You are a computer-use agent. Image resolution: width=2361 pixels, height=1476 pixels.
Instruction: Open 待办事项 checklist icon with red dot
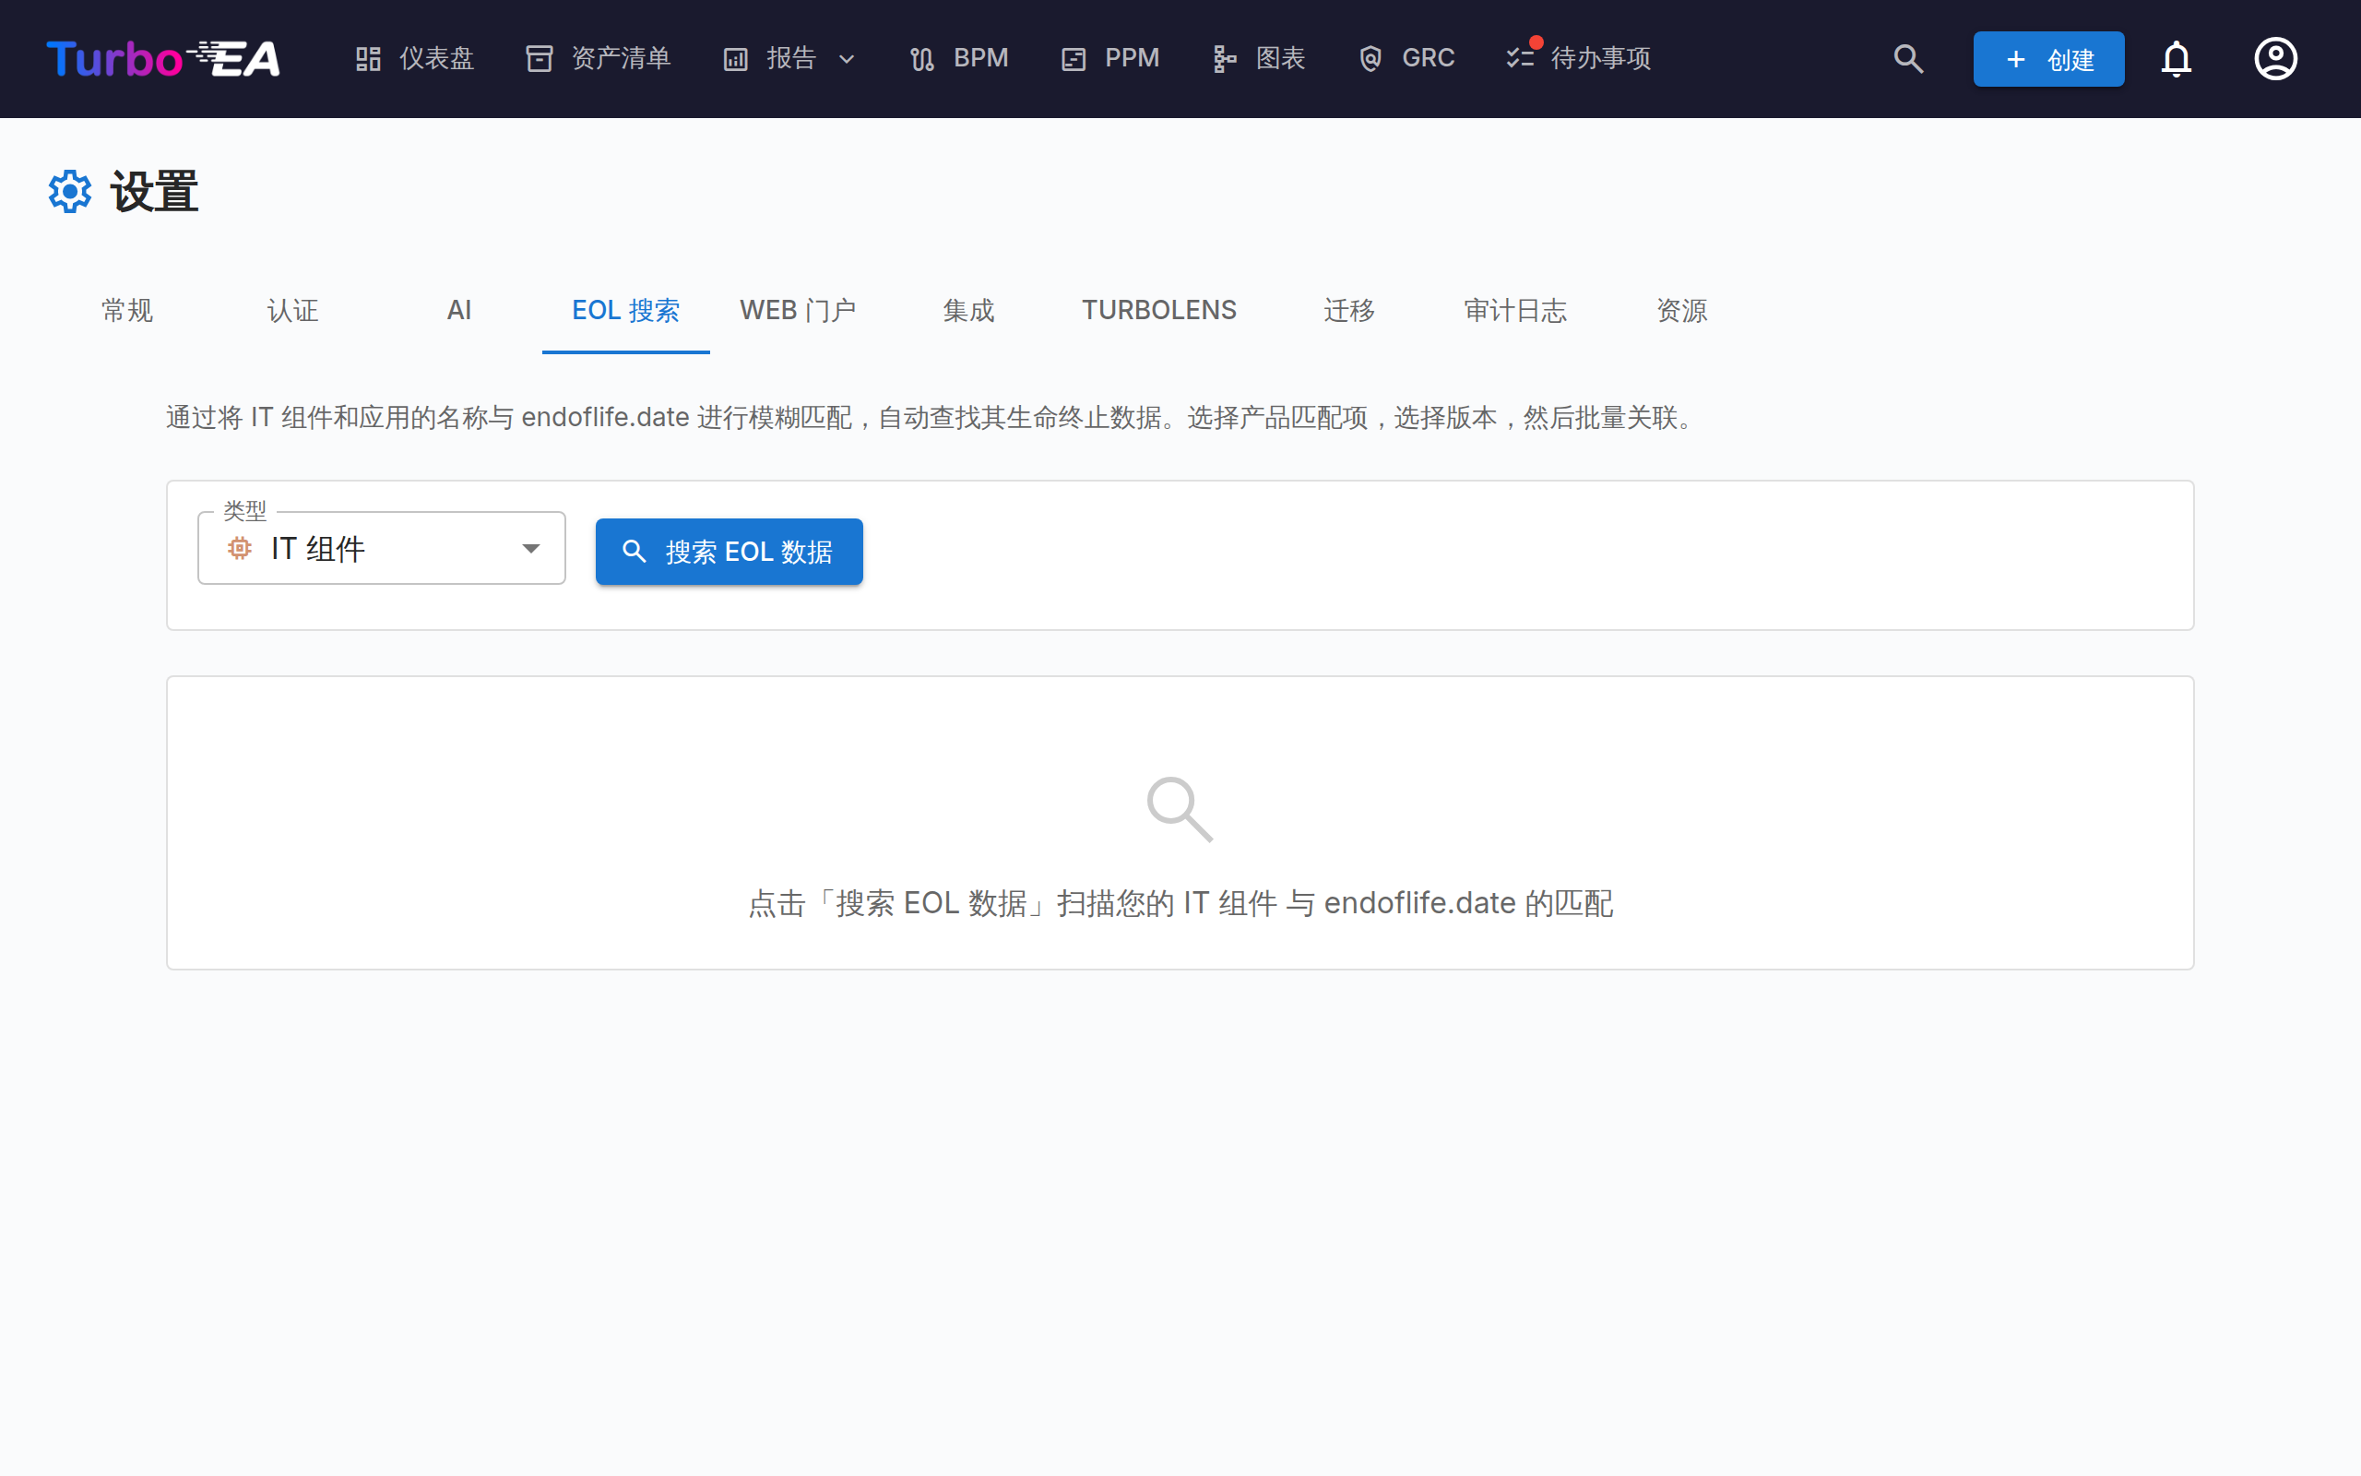click(x=1521, y=56)
